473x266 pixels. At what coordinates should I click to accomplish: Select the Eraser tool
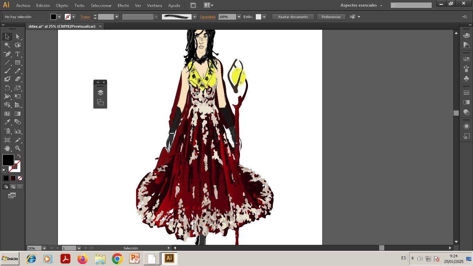18,79
